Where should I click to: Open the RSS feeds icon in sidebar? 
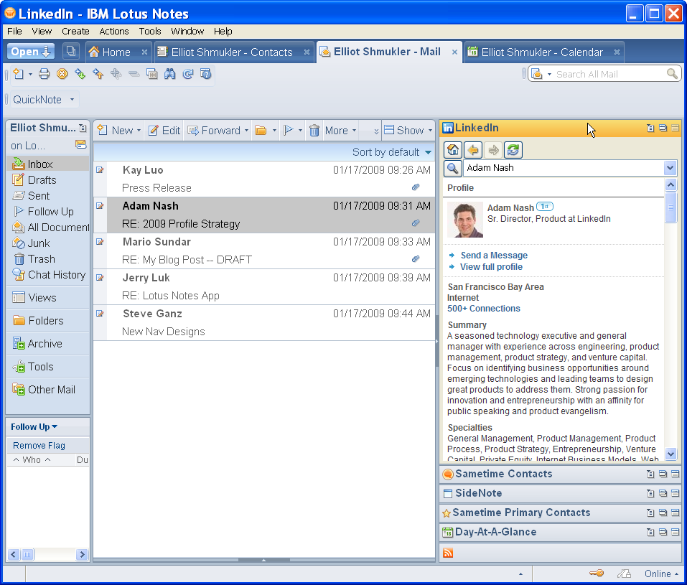pyautogui.click(x=448, y=553)
